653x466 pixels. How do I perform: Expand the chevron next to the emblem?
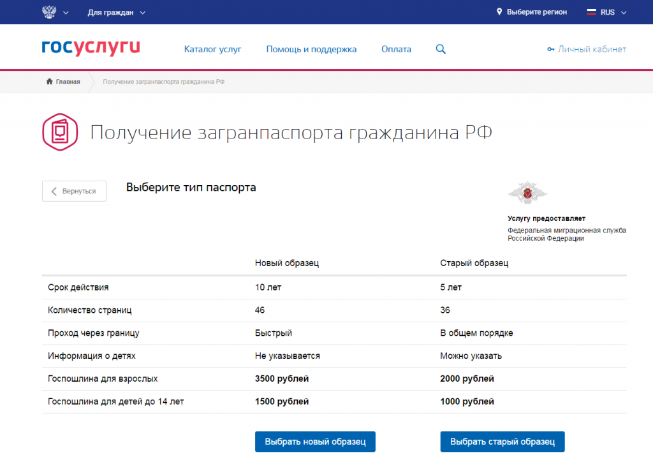coord(66,12)
